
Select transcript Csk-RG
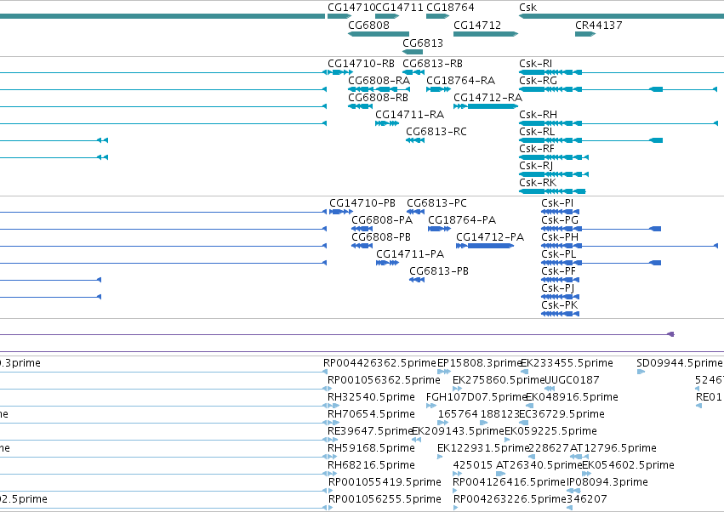538,81
